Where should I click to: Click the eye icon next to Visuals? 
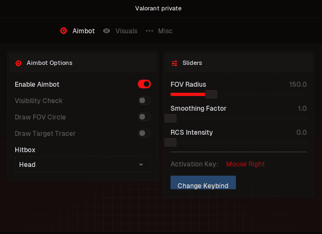coord(106,31)
